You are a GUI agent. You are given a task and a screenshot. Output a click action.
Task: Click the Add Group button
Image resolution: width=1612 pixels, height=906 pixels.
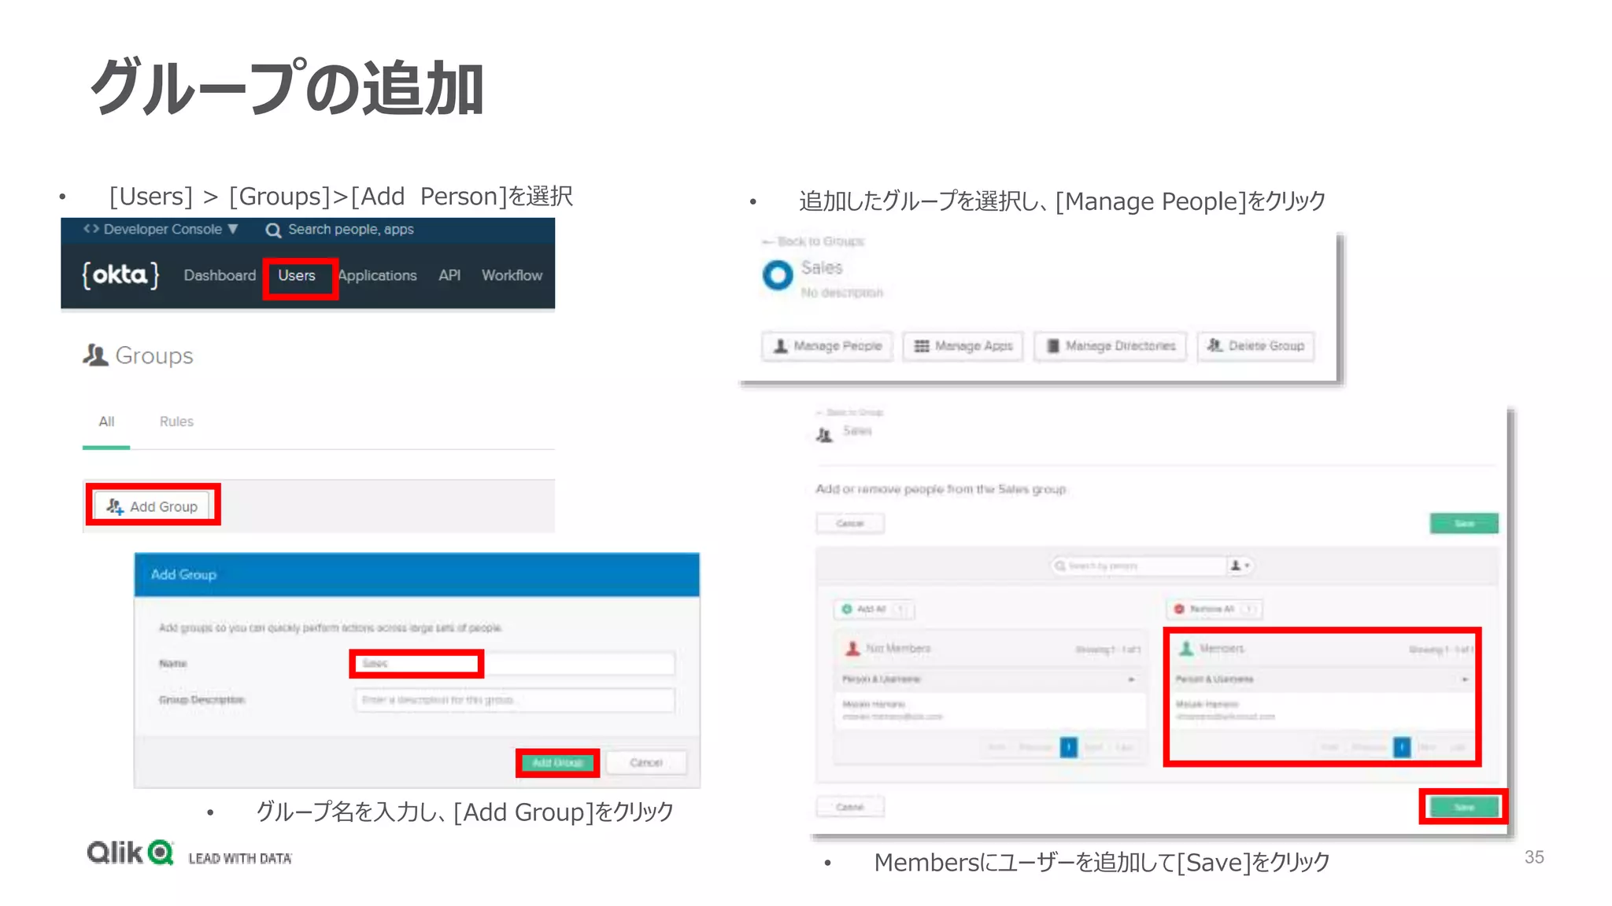point(153,506)
